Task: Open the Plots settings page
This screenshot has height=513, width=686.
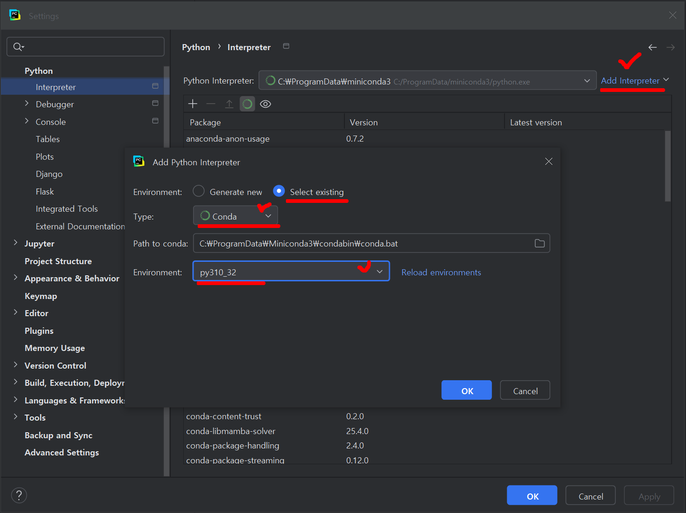Action: pos(45,156)
